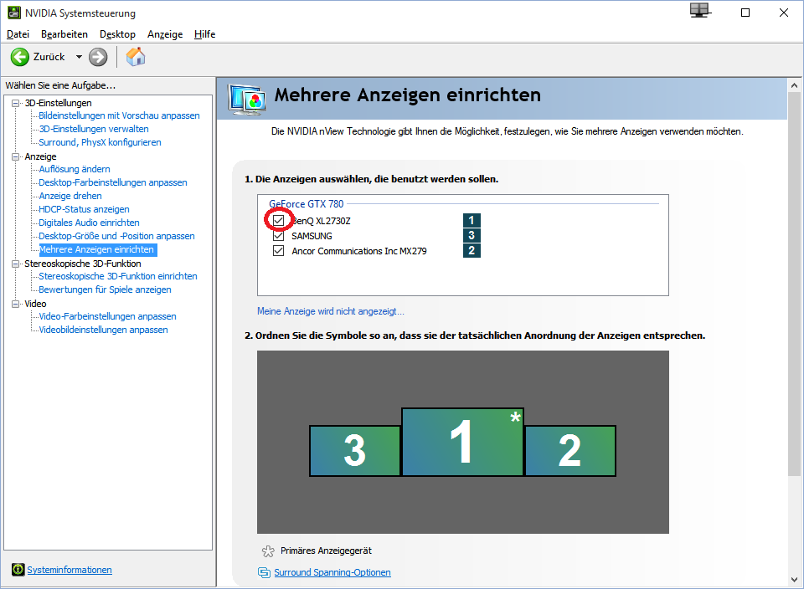Select Digitales Audio einrichten
The image size is (804, 589).
pos(90,223)
